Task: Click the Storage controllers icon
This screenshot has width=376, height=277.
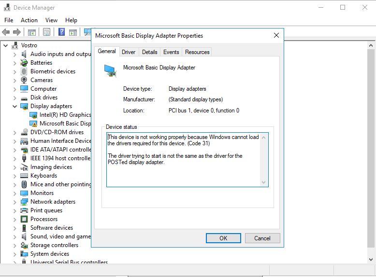Action: point(24,245)
